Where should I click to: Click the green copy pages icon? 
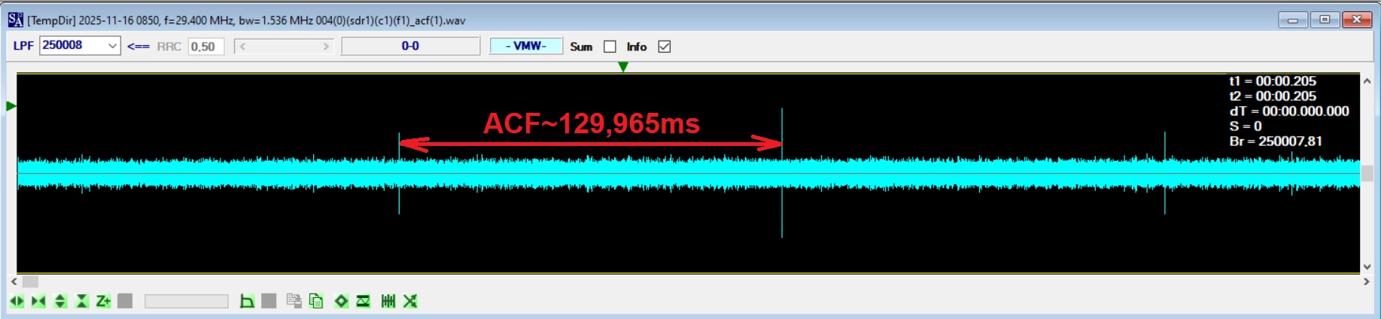point(316,301)
